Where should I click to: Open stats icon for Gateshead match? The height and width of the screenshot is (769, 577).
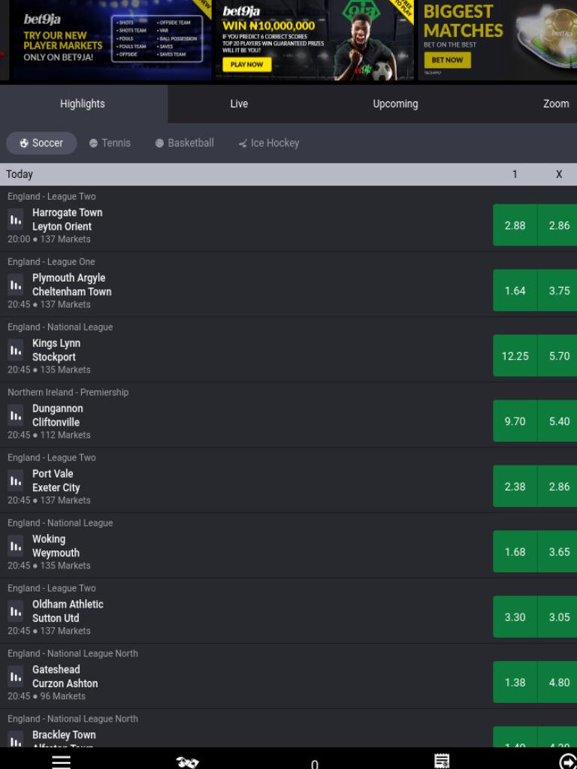click(x=15, y=676)
